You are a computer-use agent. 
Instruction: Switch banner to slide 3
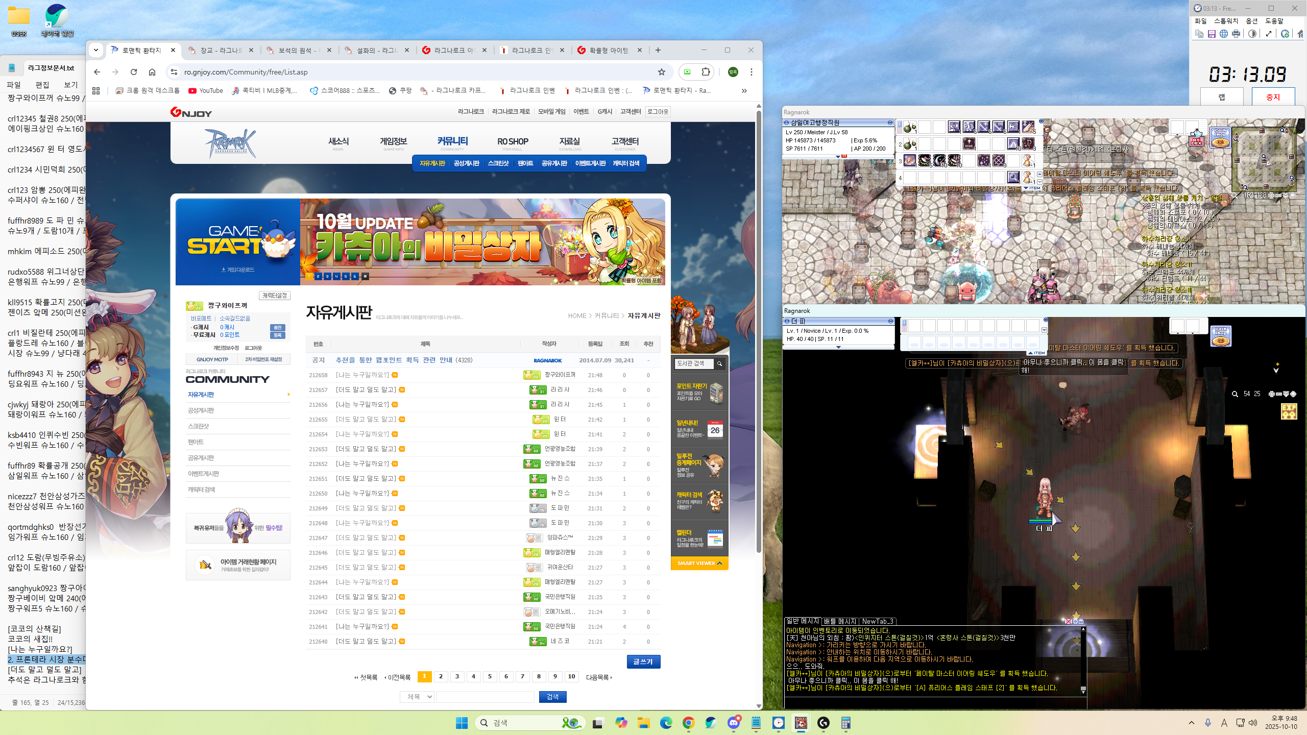(327, 276)
